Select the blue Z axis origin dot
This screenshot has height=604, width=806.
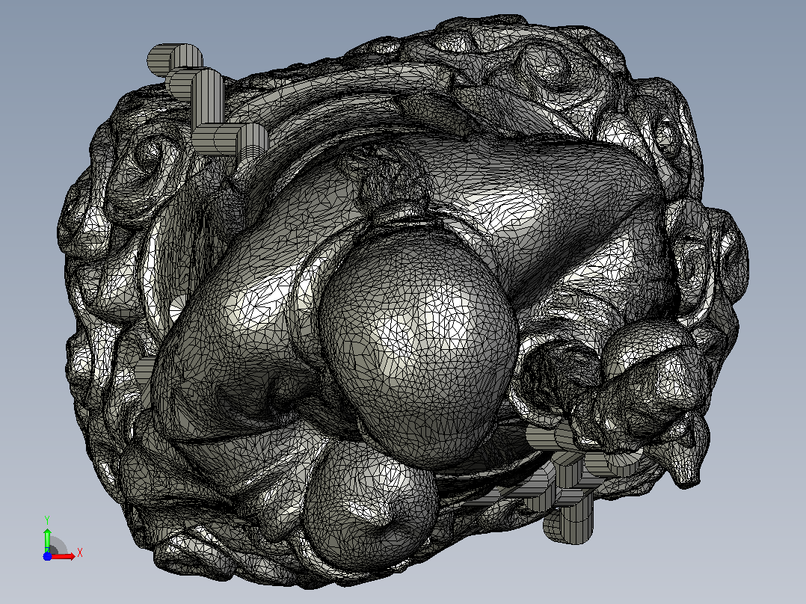(x=47, y=556)
